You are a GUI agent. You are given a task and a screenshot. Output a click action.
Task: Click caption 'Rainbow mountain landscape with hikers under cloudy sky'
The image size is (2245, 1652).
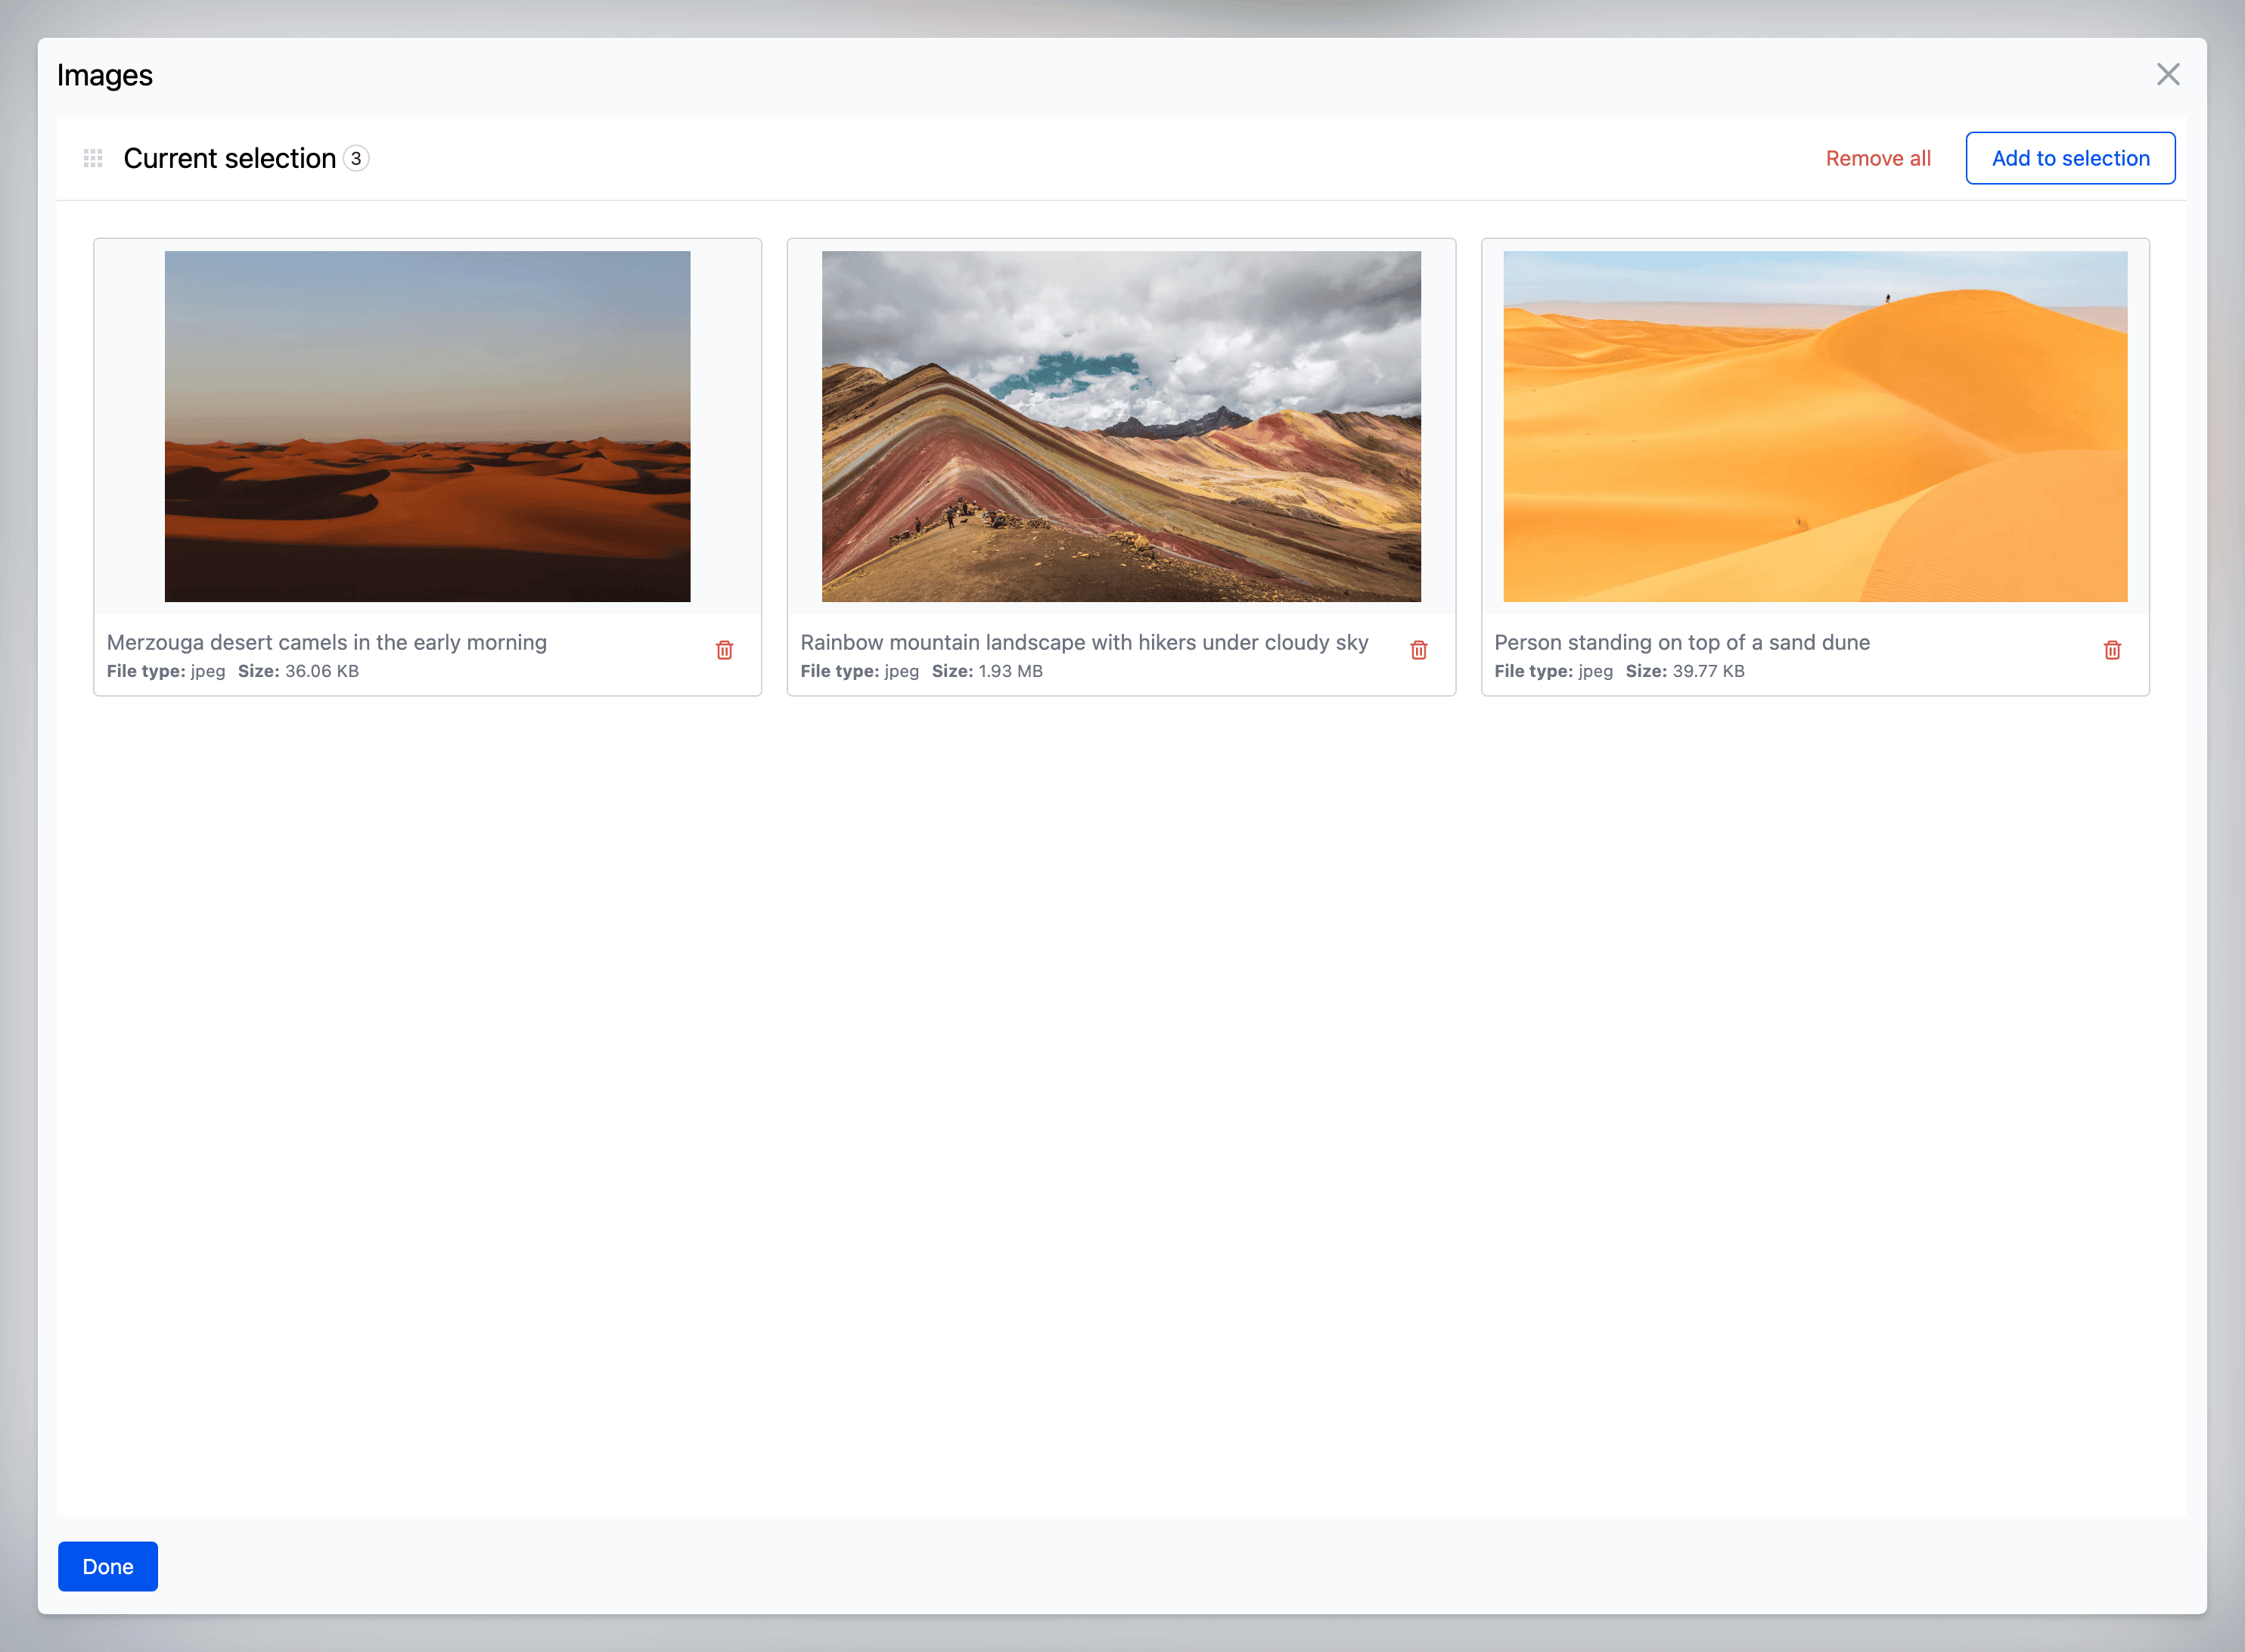[1084, 642]
